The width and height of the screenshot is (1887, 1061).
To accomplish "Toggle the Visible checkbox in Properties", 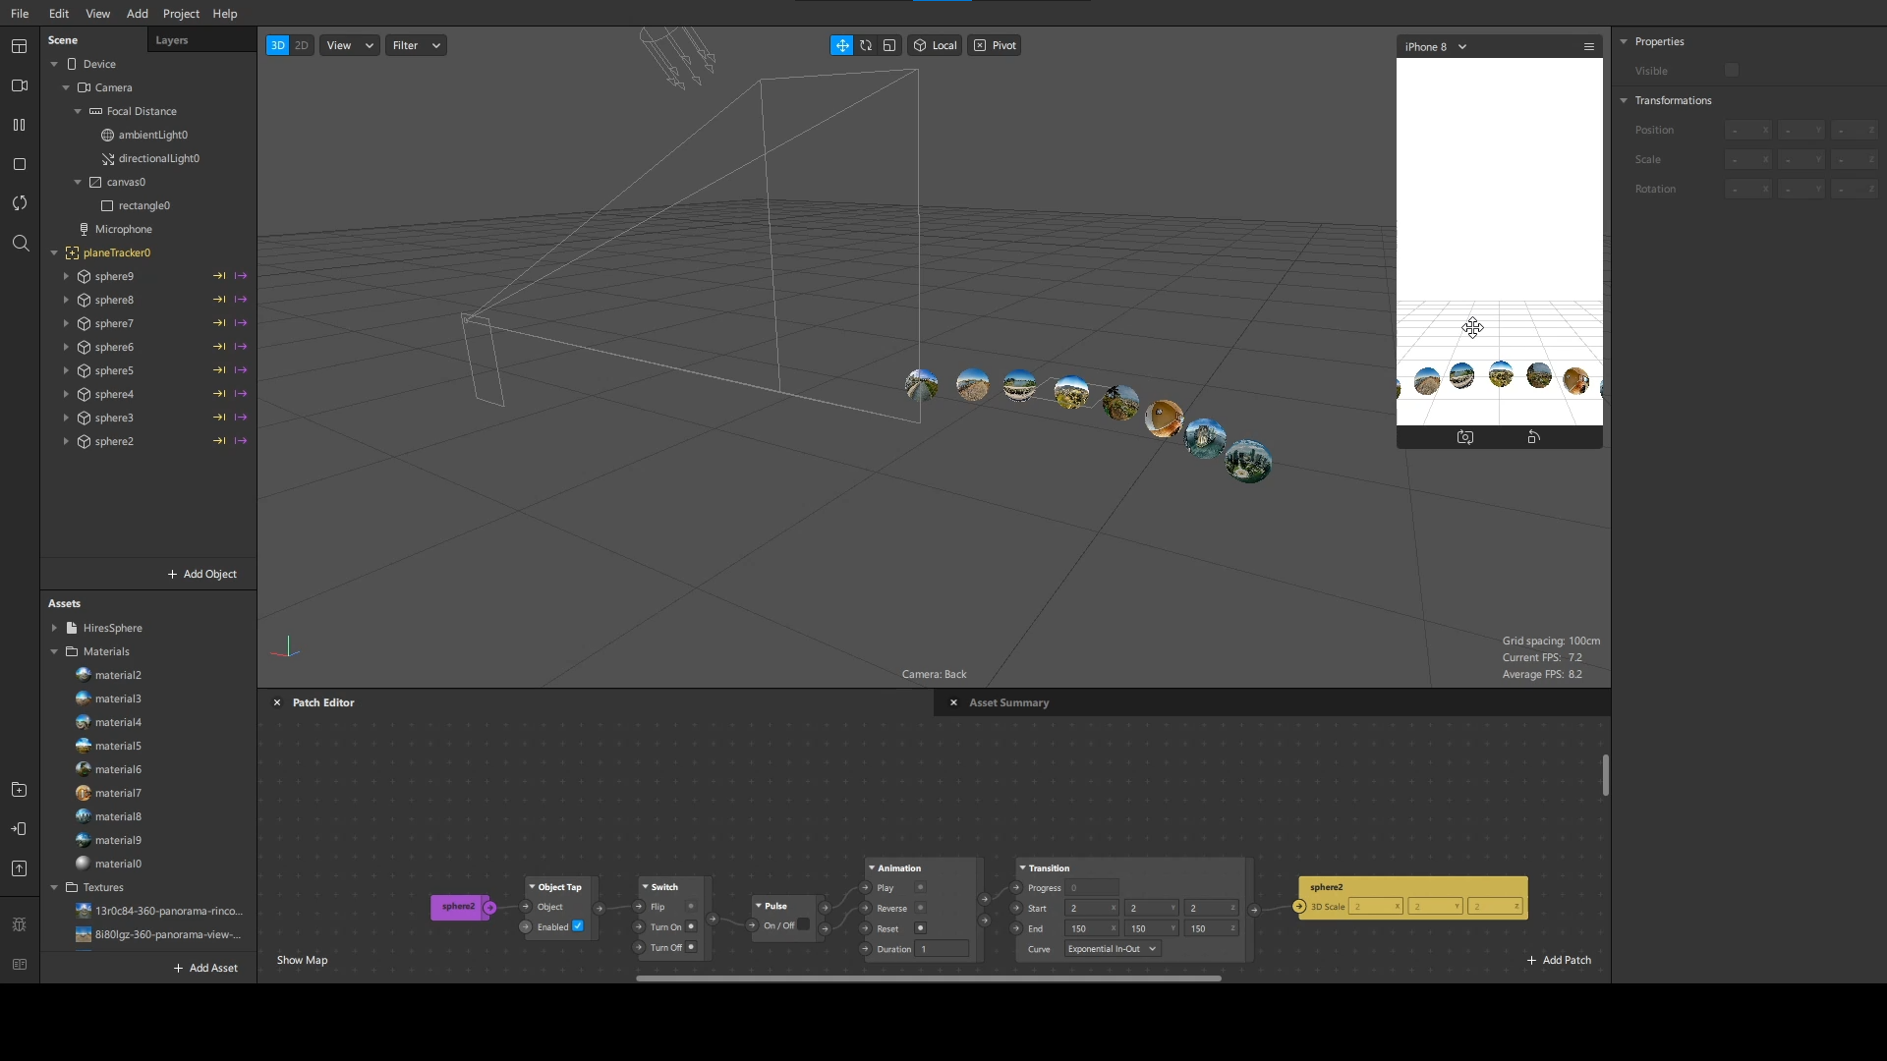I will tap(1732, 70).
